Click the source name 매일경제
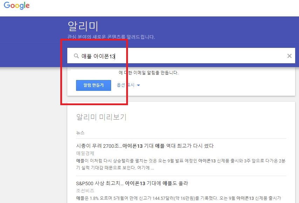299x203 pixels. (85, 153)
